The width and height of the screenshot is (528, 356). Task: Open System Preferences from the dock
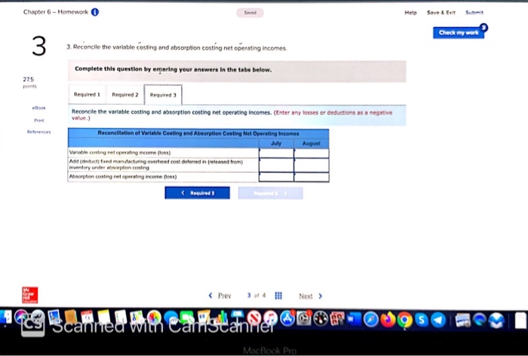(x=304, y=318)
